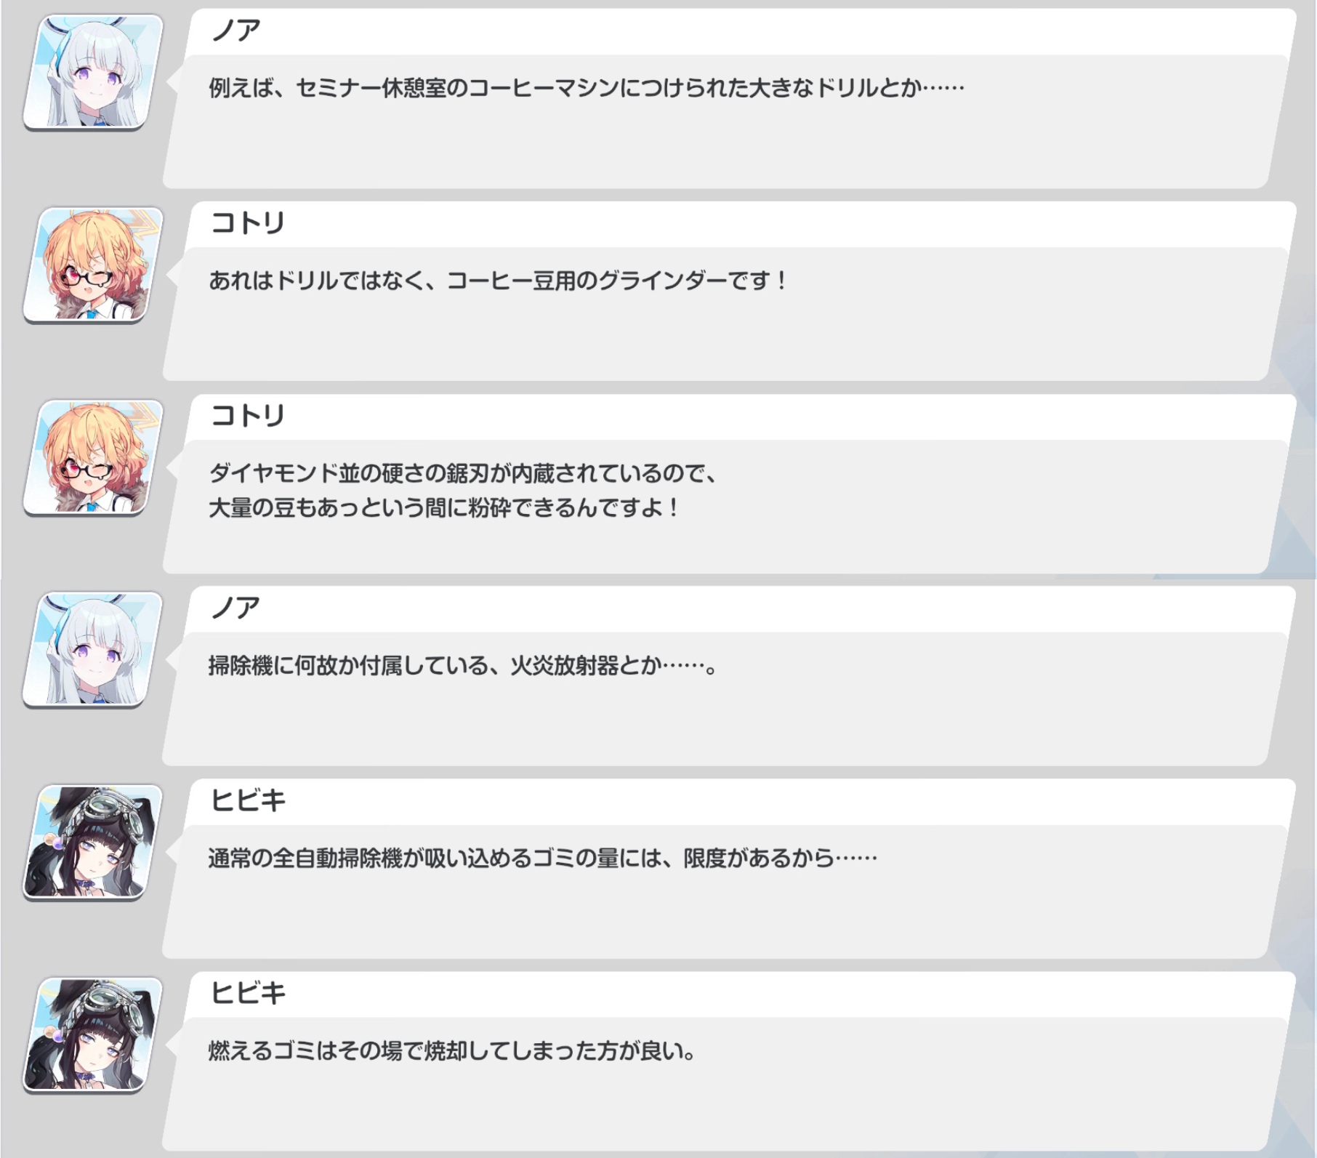Screen dimensions: 1317x1158
Task: Click the bubble tail beside Noa's topmost avatar
Action: [173, 82]
